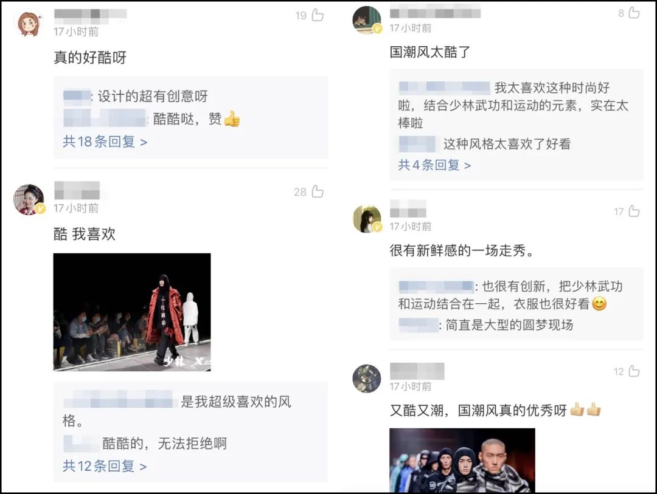Open the red coat runway photo
657x494 pixels.
[x=132, y=312]
